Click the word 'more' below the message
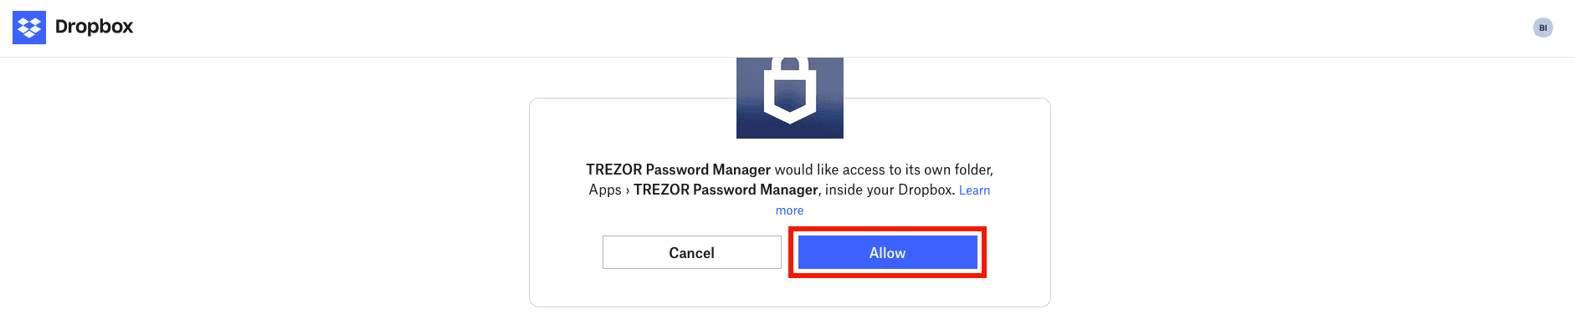Viewport: 1575px width, 319px height. click(x=789, y=210)
